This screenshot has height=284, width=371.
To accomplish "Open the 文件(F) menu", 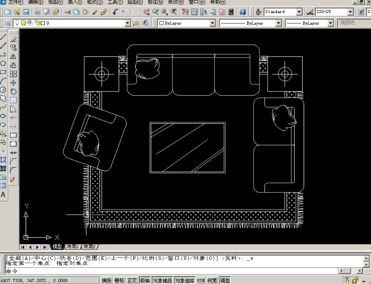I will click(16, 2).
